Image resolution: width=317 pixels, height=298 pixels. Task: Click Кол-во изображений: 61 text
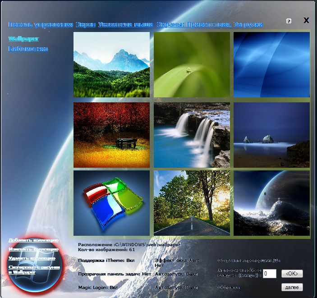(106, 250)
